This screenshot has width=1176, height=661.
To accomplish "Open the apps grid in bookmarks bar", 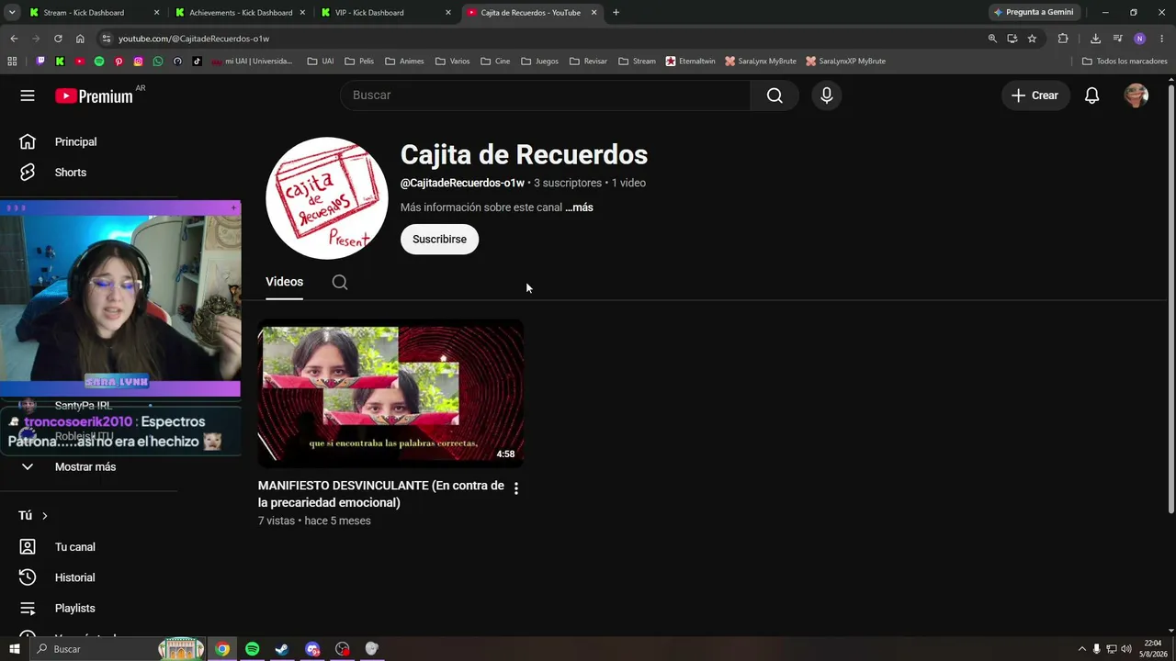I will point(12,62).
